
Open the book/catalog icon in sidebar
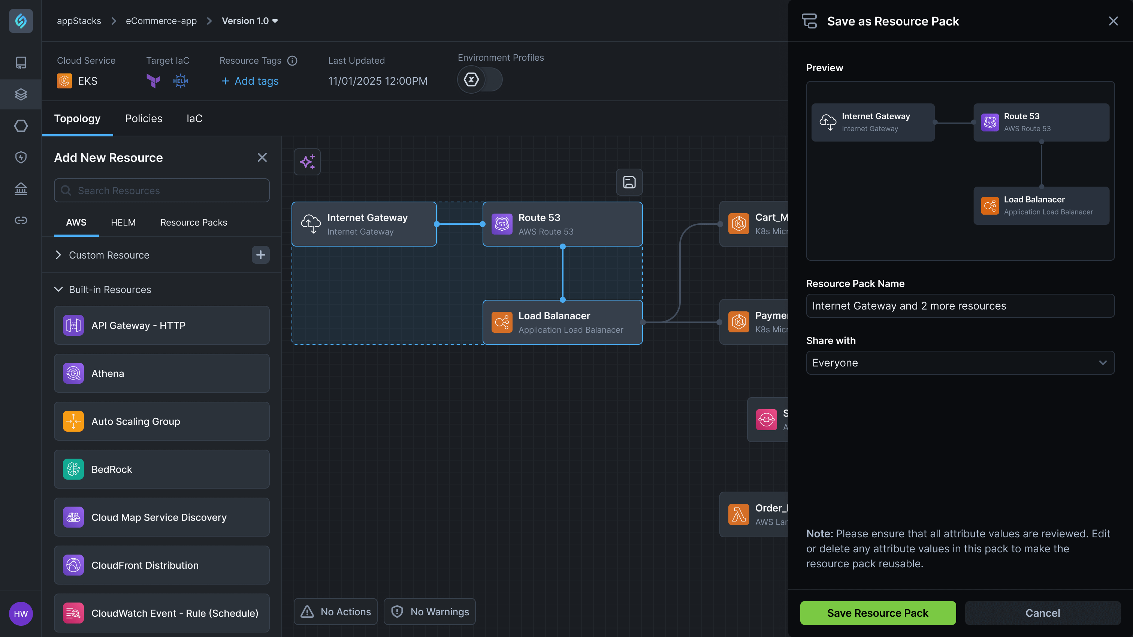point(21,63)
